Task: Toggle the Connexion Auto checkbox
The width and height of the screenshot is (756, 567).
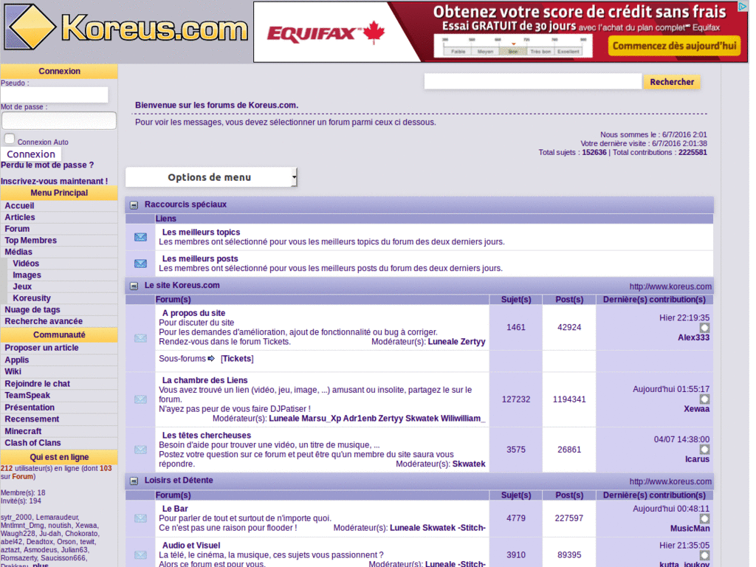Action: pyautogui.click(x=9, y=139)
